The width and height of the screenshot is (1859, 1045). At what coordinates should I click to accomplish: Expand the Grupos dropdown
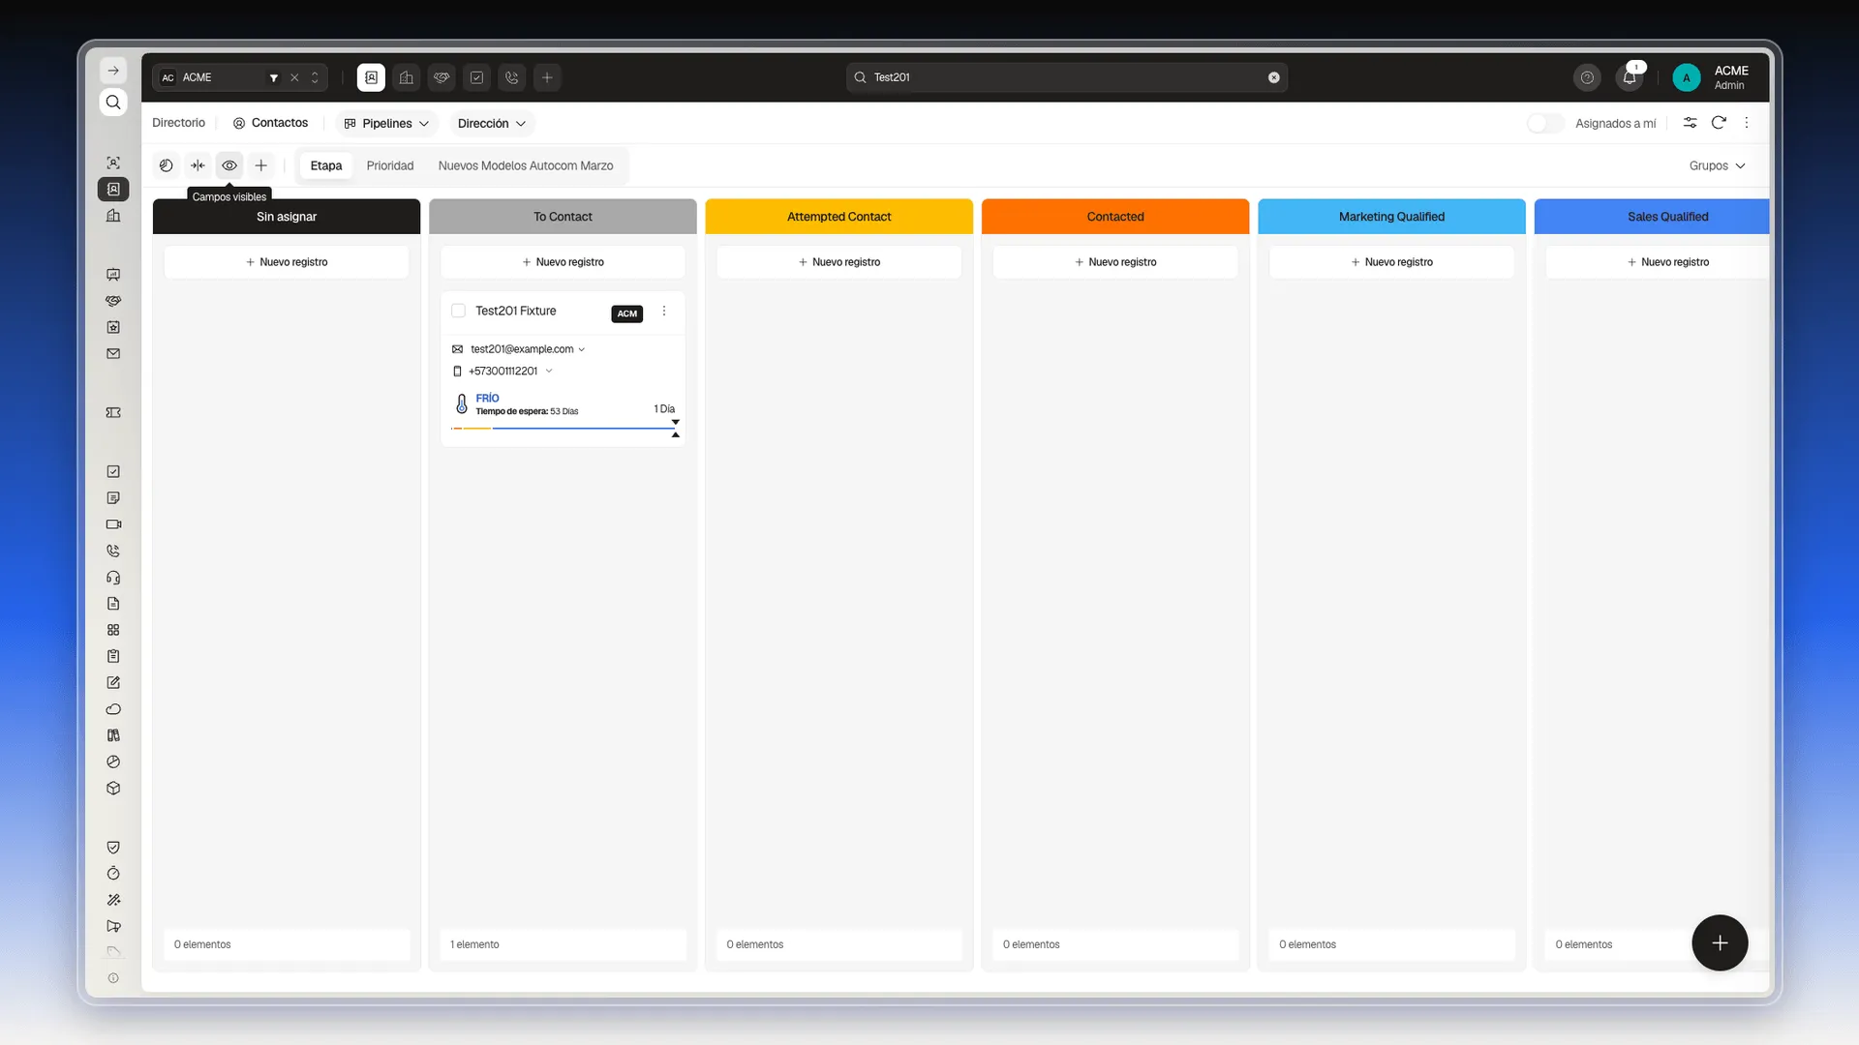coord(1717,165)
